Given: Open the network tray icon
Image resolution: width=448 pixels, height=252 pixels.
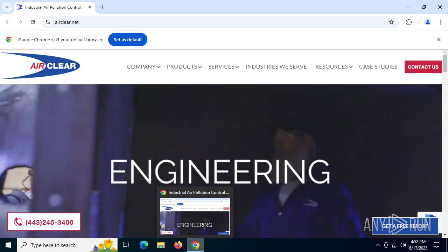Looking at the screenshot, I should (394, 245).
